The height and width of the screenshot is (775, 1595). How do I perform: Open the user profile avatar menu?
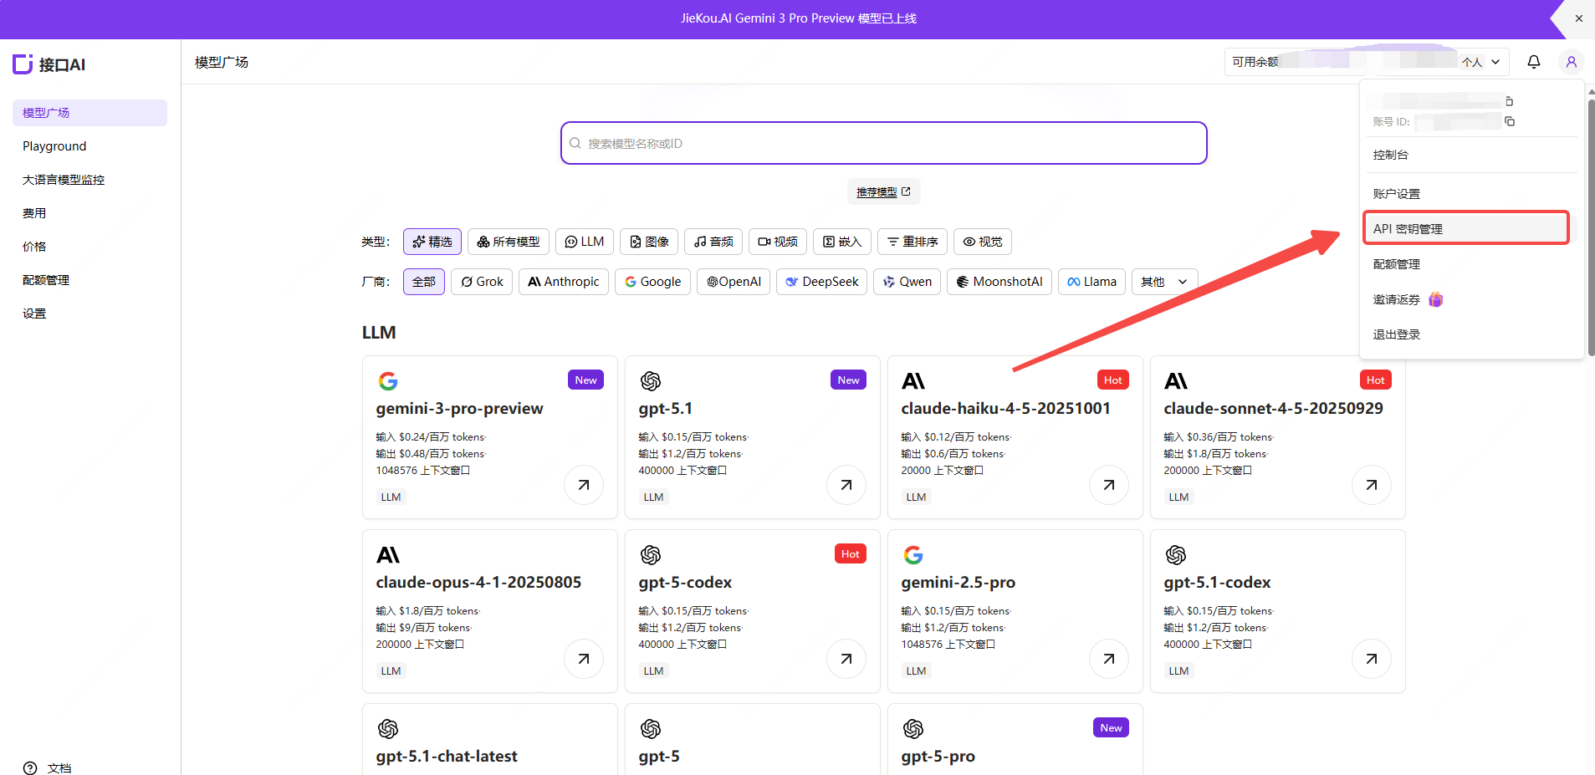pyautogui.click(x=1572, y=62)
